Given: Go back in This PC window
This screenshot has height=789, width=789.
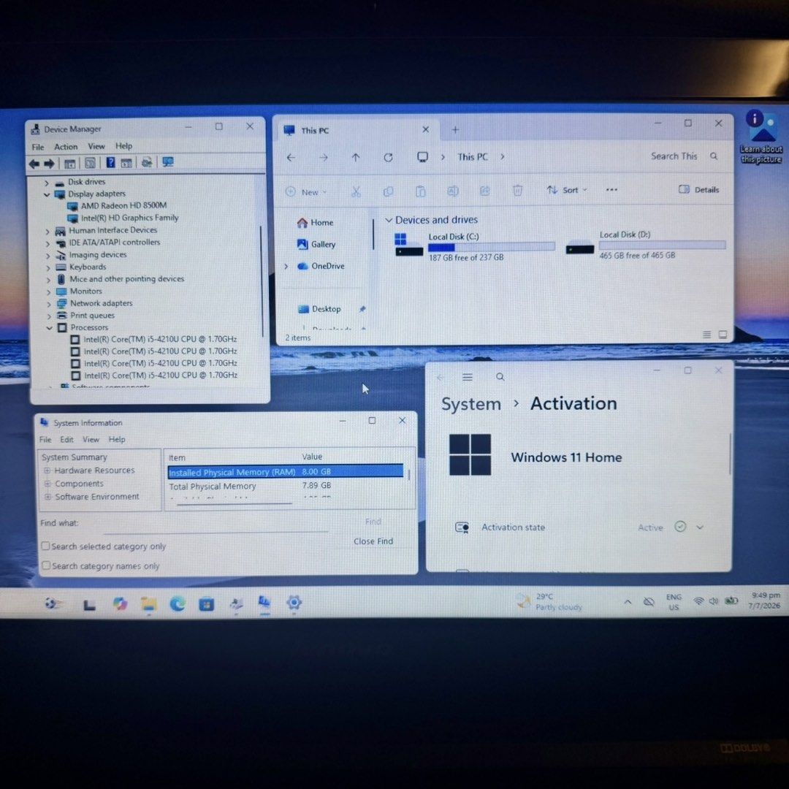Looking at the screenshot, I should pos(291,158).
